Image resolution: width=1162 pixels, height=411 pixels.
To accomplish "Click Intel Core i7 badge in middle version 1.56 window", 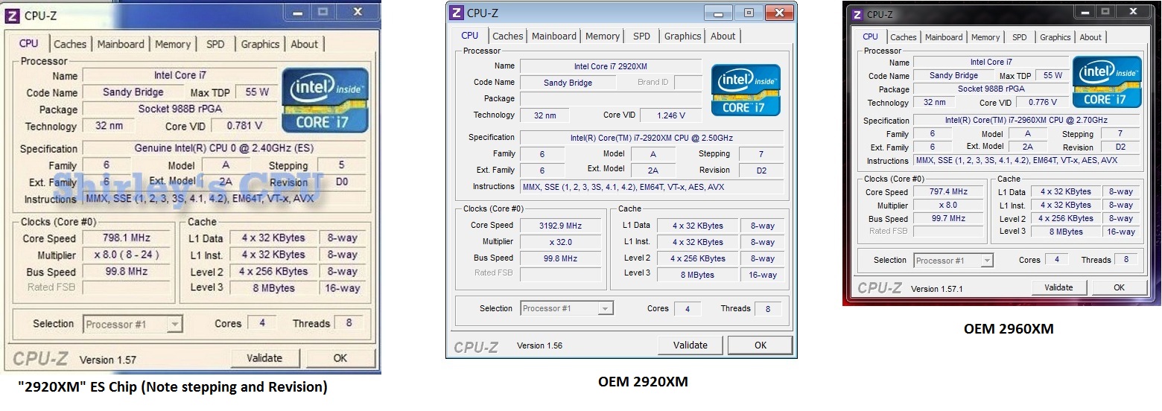I will click(746, 90).
